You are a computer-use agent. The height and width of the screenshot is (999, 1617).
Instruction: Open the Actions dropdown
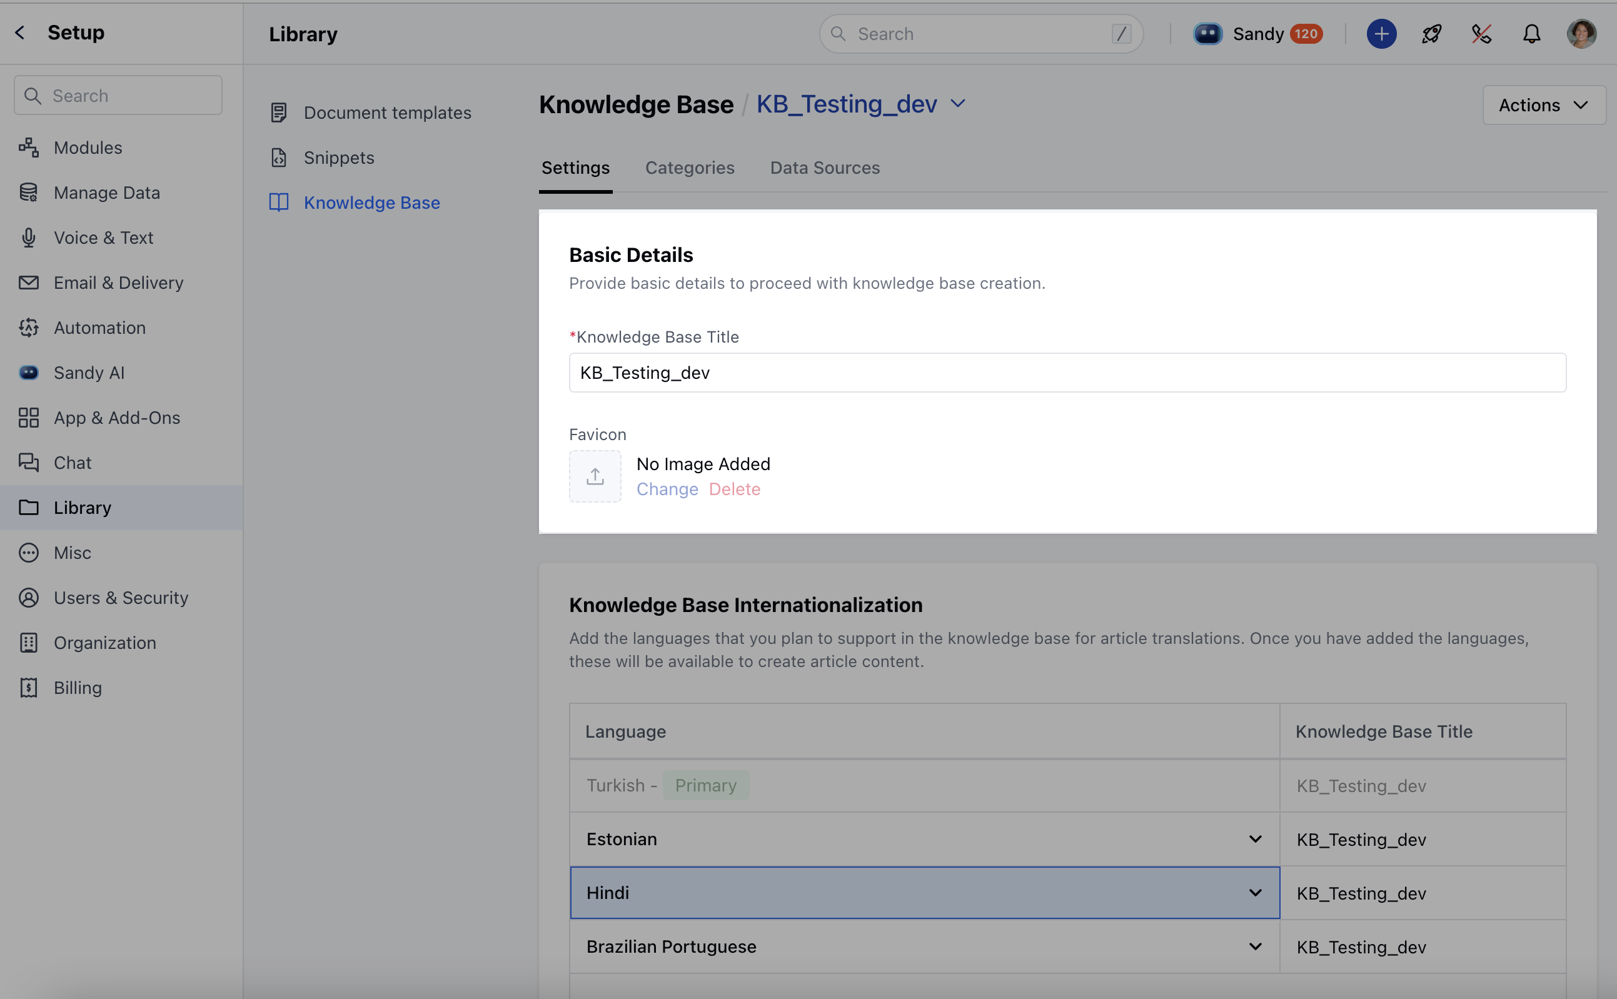1543,105
